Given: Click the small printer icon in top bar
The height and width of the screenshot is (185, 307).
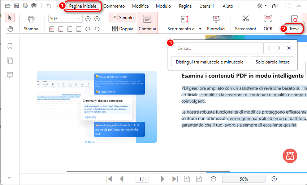Looking at the screenshot, I should [34, 6].
